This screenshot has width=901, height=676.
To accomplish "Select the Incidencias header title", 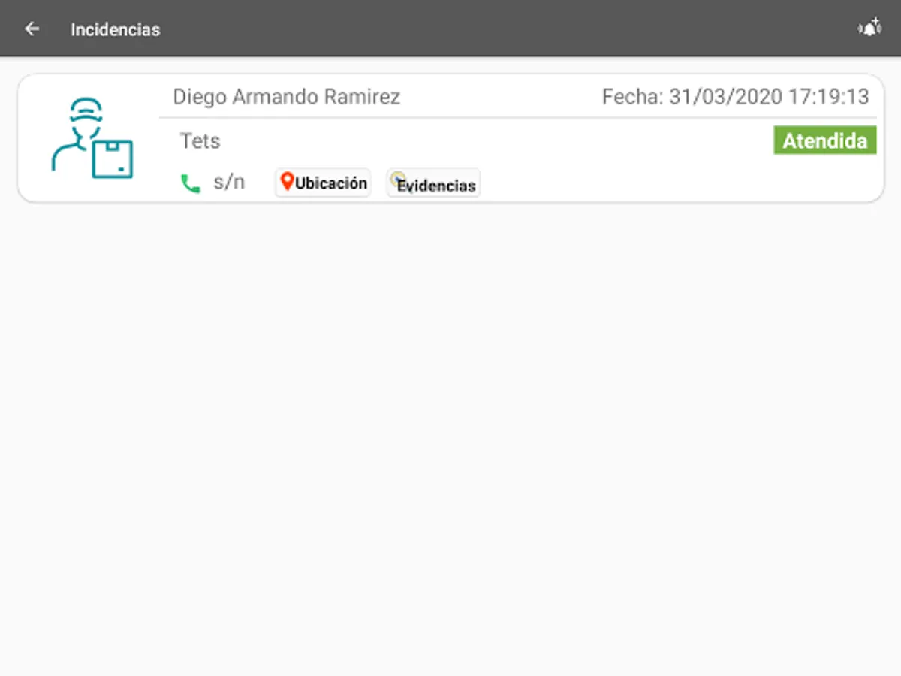I will point(116,30).
